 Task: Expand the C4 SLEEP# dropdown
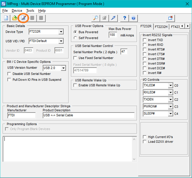pyautogui.click(x=171, y=114)
